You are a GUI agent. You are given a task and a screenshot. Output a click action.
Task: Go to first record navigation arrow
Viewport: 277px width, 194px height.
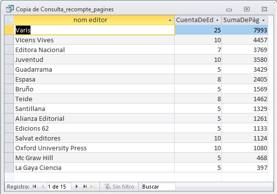[x=34, y=187]
